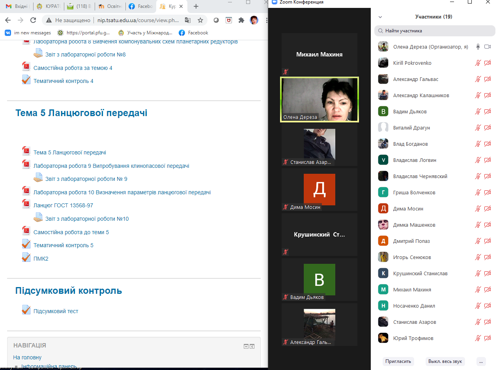
Task: Click Олена Дереза's video thumbnail
Action: click(x=319, y=100)
